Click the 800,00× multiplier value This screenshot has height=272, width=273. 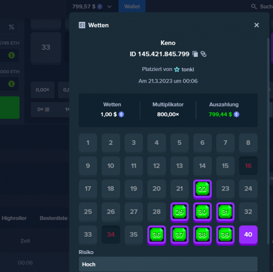click(168, 114)
